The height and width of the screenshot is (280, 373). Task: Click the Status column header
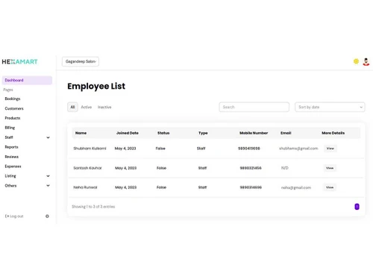[163, 133]
